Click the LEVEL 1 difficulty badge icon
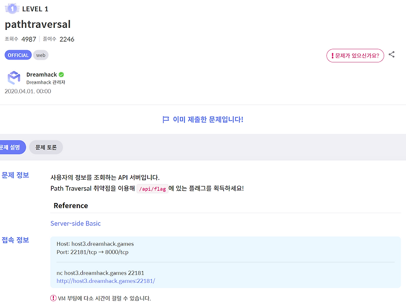406x305 pixels. point(12,9)
